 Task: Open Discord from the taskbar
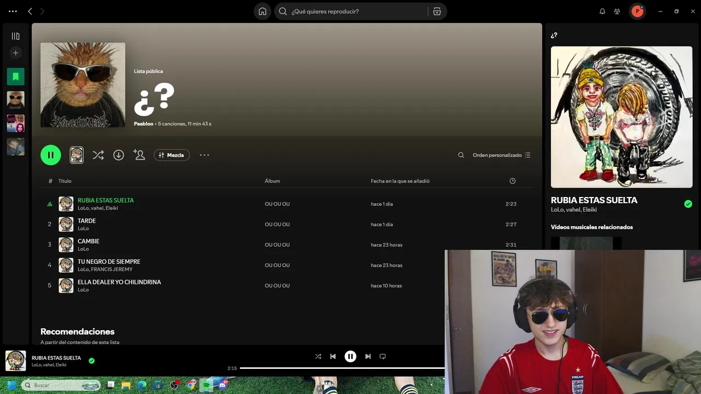point(222,385)
